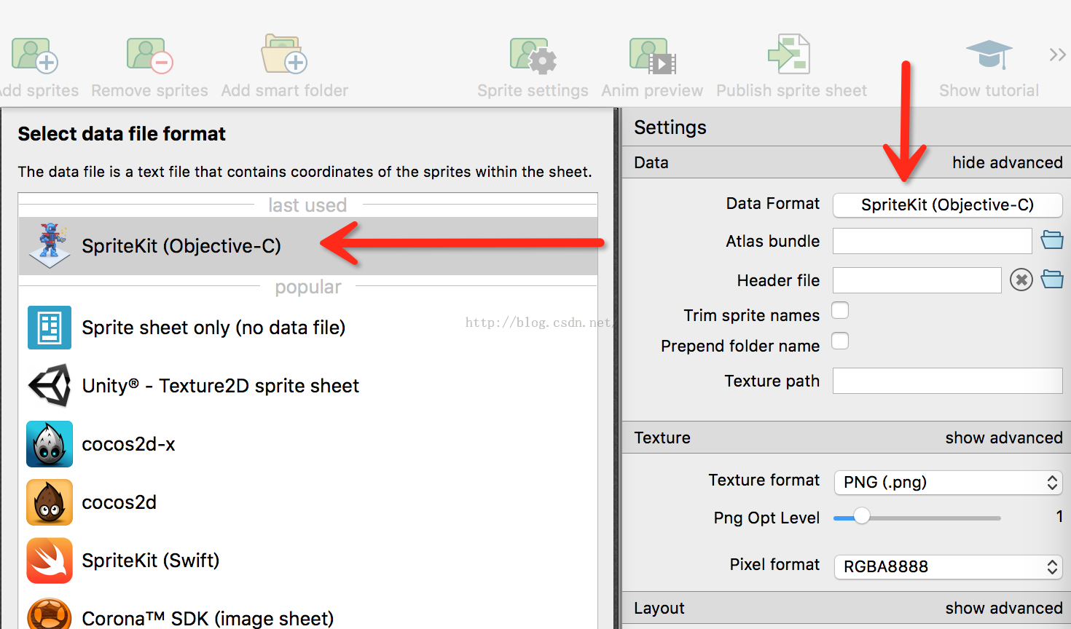This screenshot has width=1071, height=629.
Task: Click the Texture path input field
Action: point(947,381)
